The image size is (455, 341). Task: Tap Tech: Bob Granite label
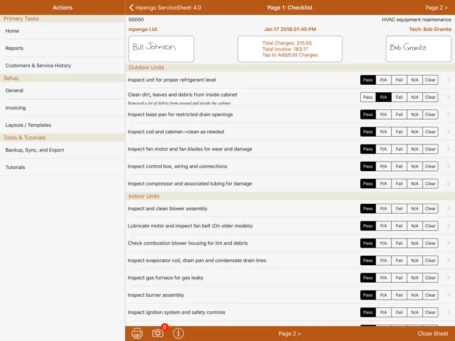click(x=430, y=29)
